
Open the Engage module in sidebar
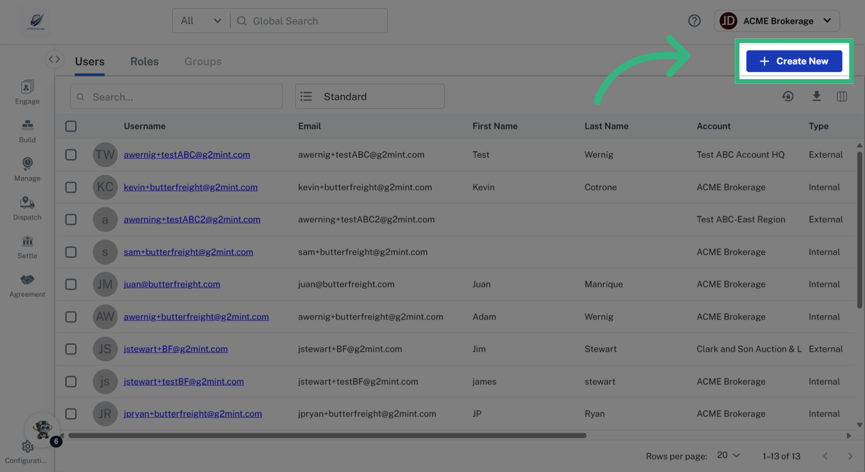[x=27, y=92]
